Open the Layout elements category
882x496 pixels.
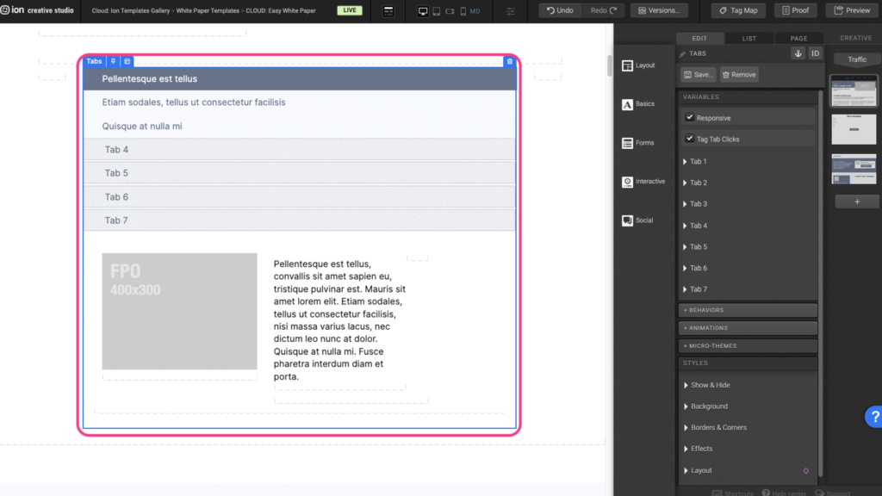pyautogui.click(x=638, y=65)
